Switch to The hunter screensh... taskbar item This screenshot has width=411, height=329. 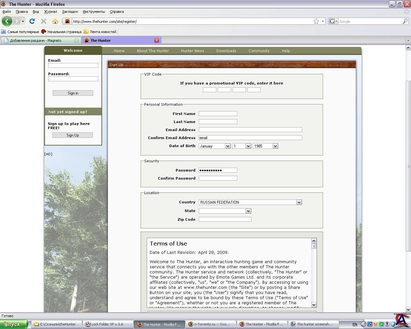point(313,324)
